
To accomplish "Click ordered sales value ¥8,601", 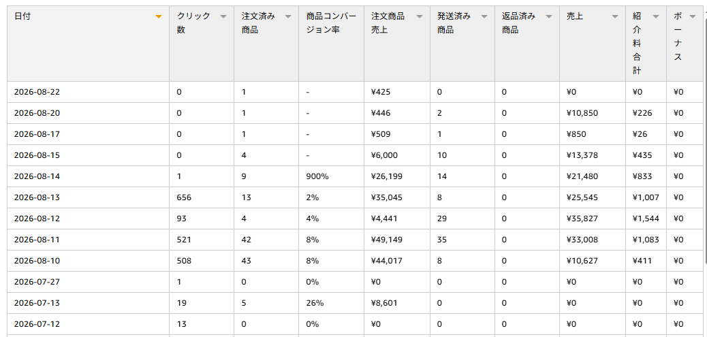I will pyautogui.click(x=384, y=303).
